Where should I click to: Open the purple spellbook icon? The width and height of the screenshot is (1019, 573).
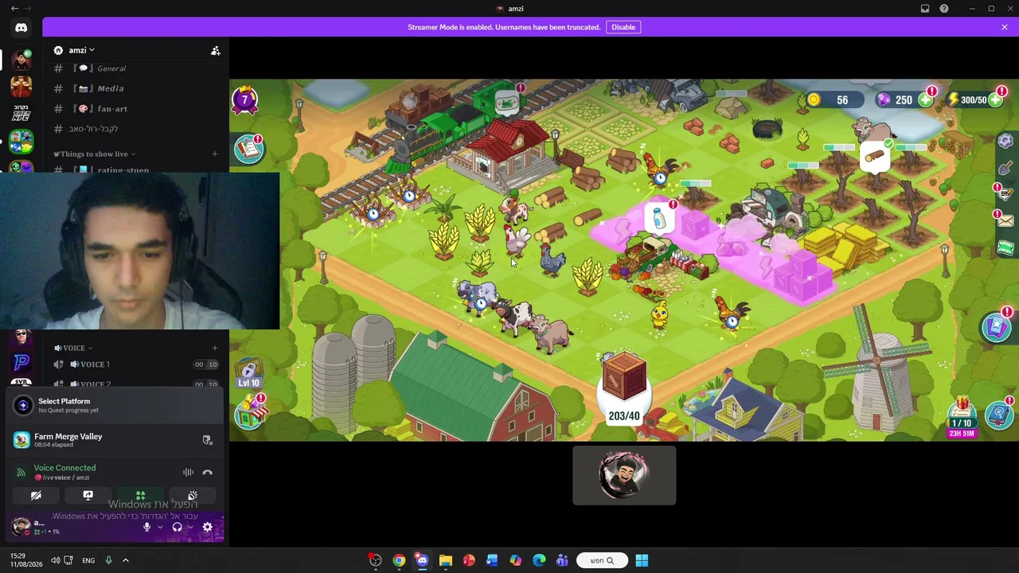click(x=996, y=327)
